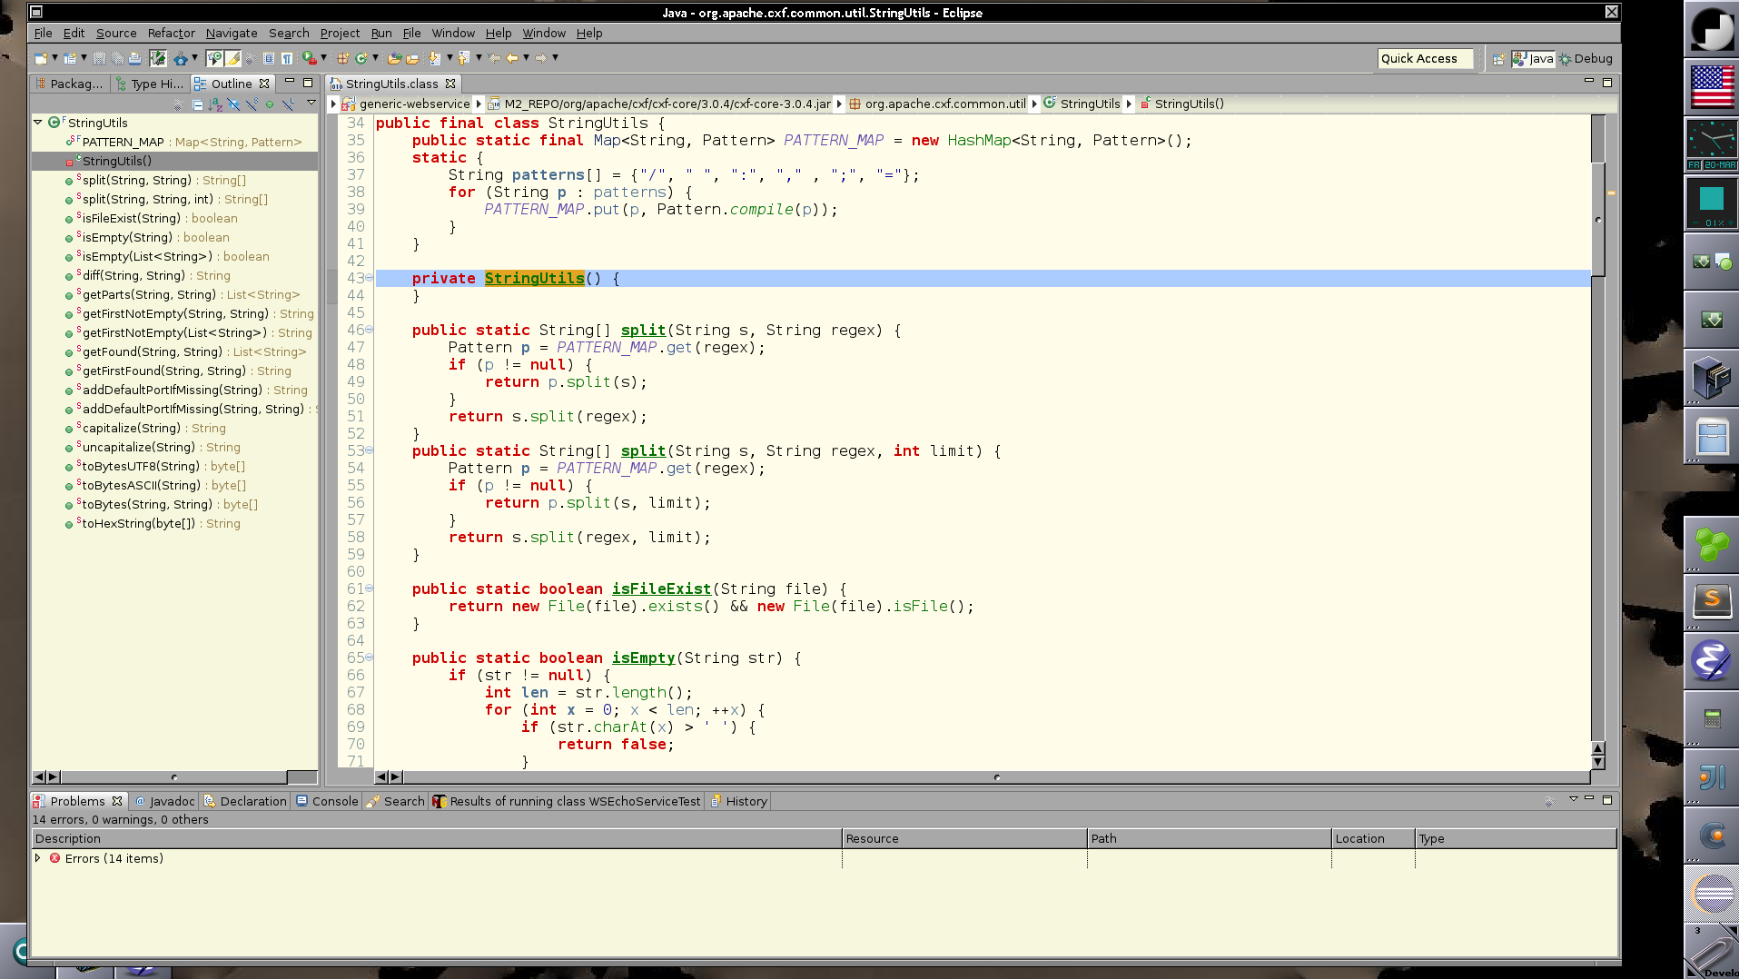The image size is (1739, 979).
Task: Click the Forward navigation arrow
Action: coord(540,58)
